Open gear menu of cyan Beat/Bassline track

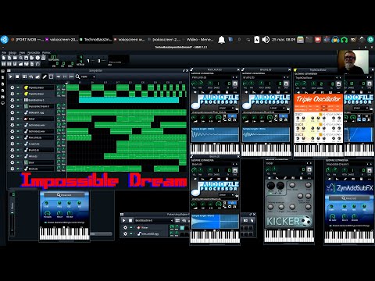click(x=12, y=100)
